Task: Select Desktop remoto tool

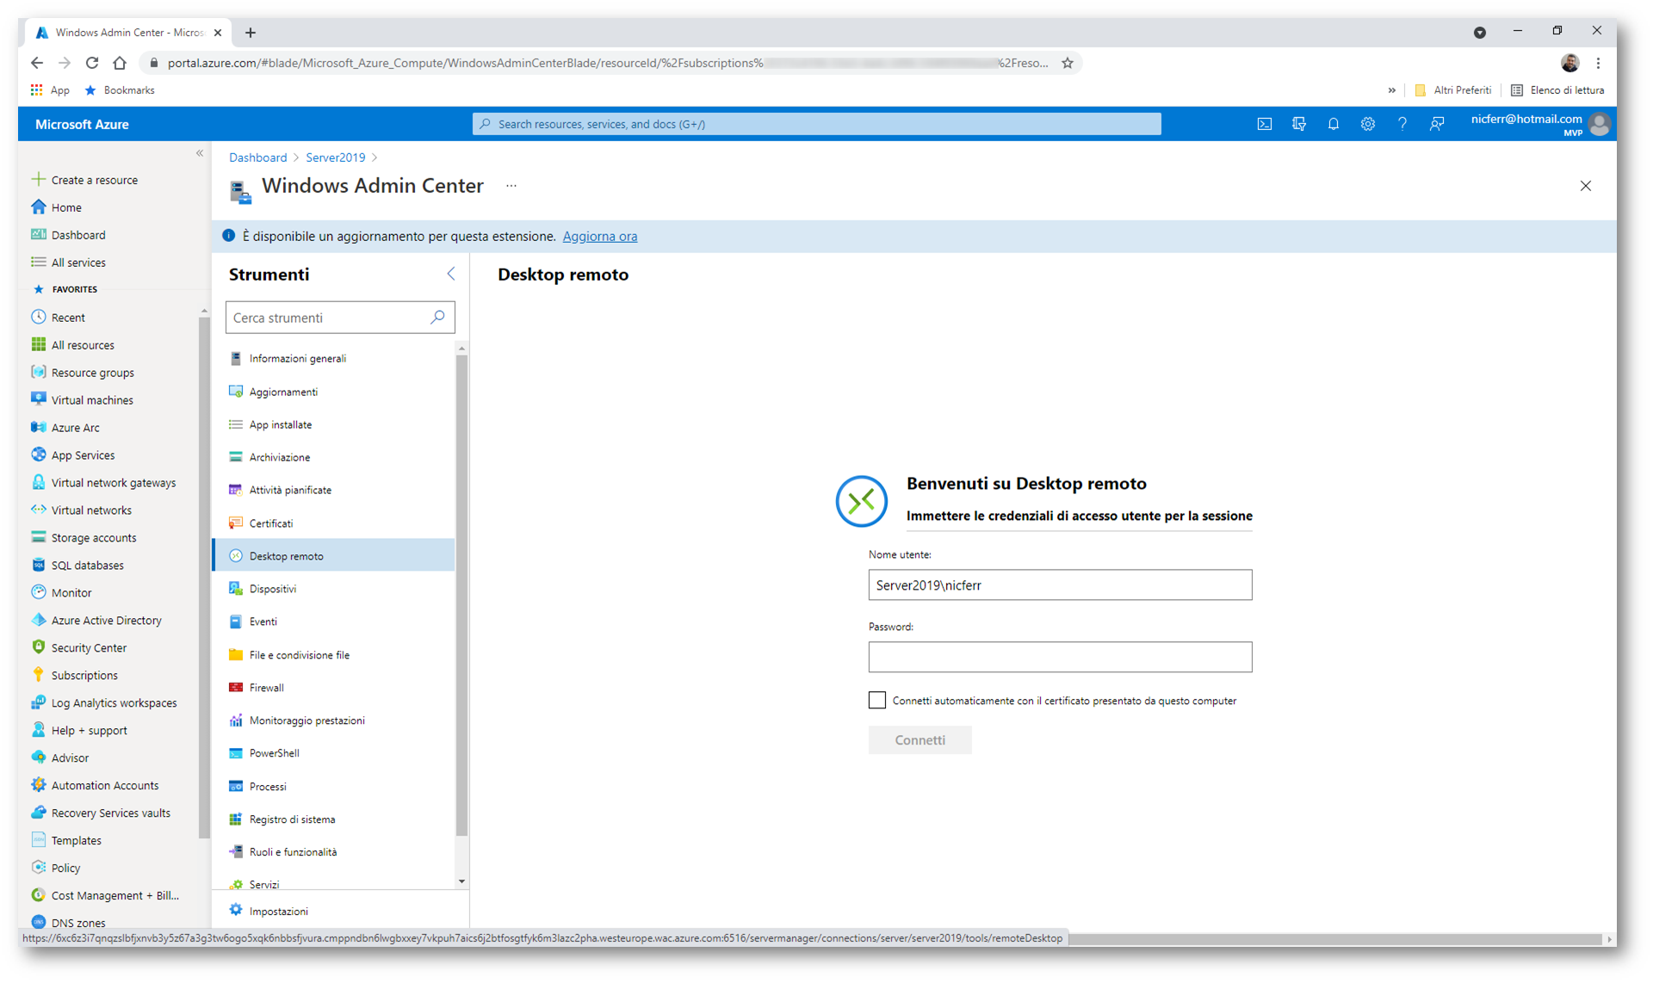Action: (334, 556)
